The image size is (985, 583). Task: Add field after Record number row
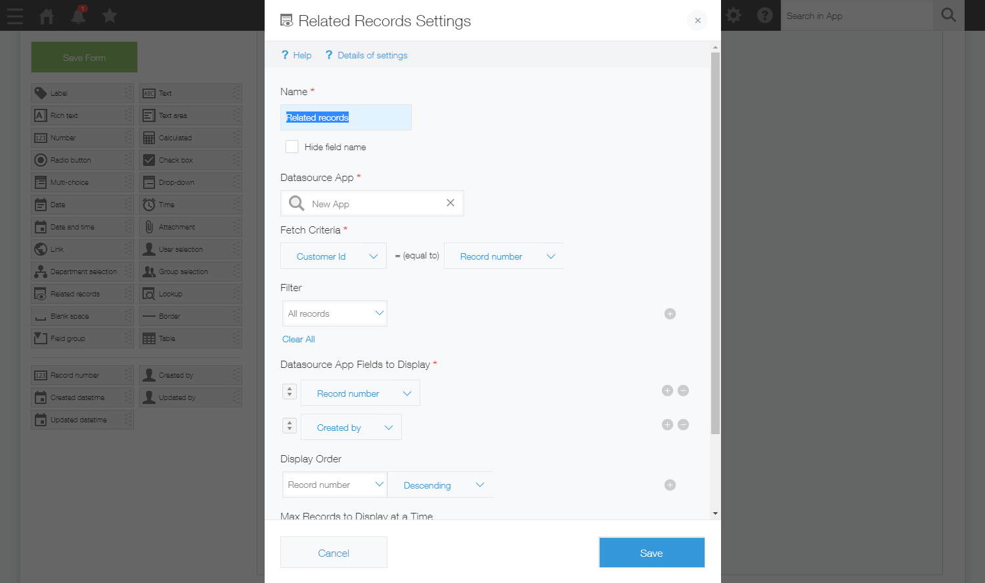coord(667,390)
